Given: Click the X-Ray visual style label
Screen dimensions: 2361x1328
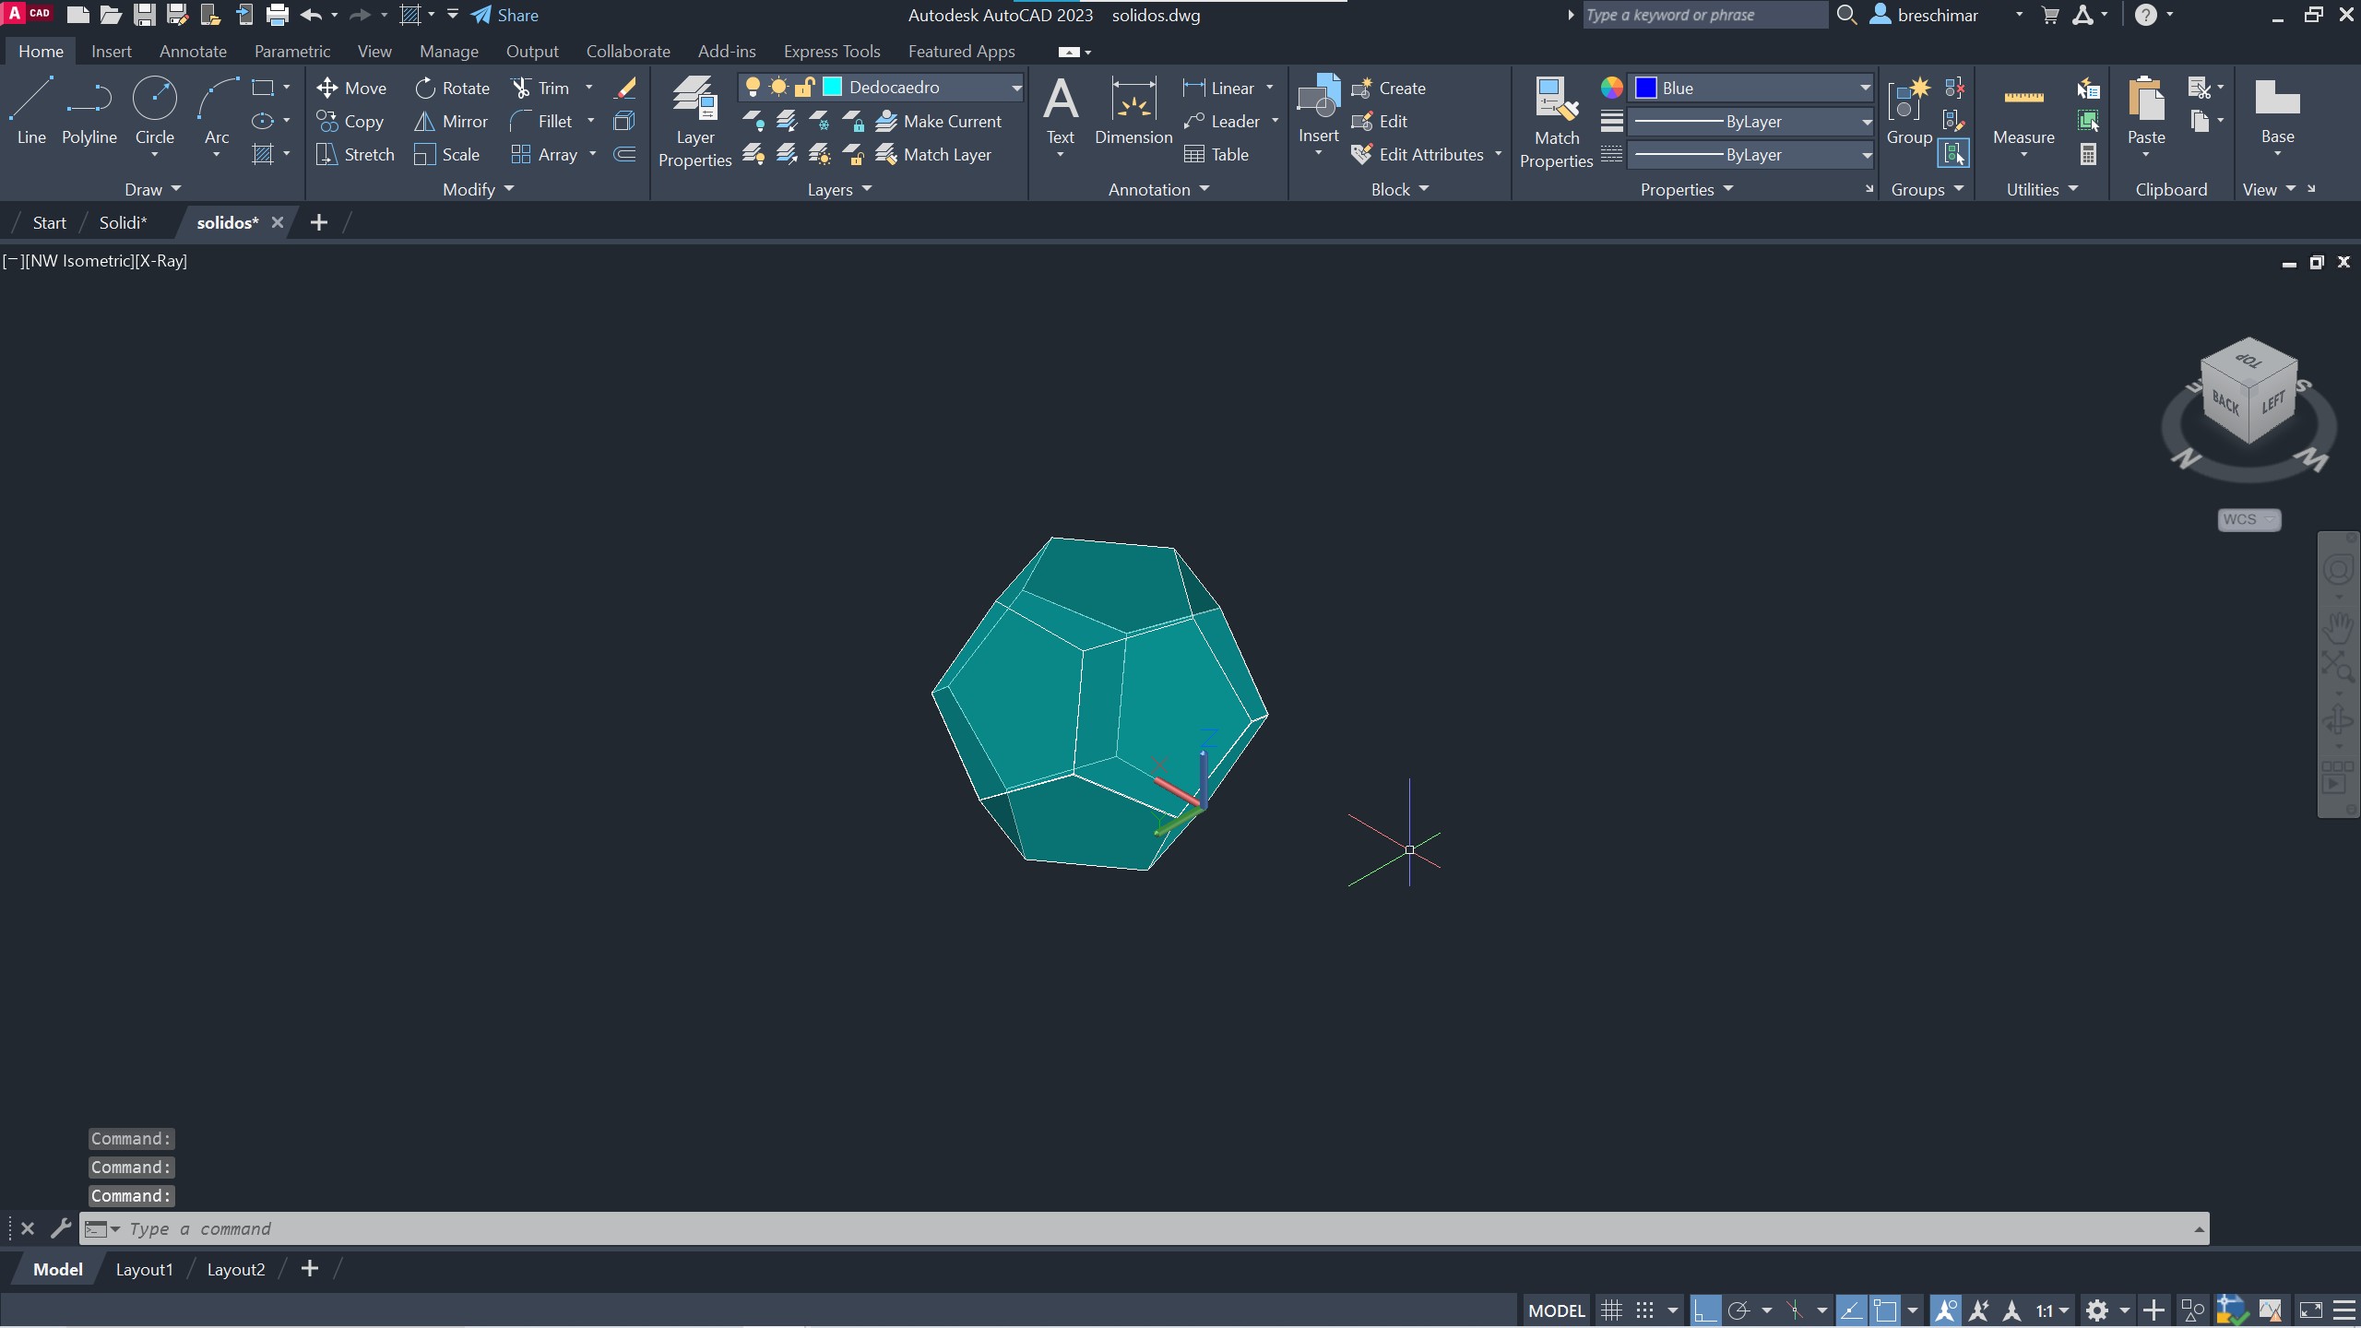Looking at the screenshot, I should point(161,261).
